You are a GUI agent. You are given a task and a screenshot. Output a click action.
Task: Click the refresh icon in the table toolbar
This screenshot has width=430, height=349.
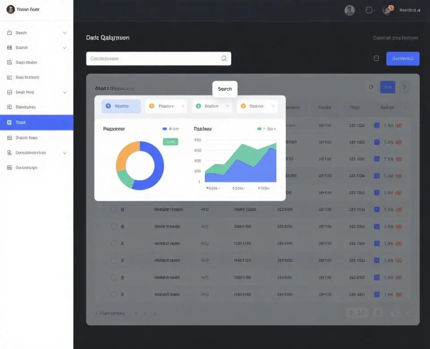pyautogui.click(x=371, y=87)
